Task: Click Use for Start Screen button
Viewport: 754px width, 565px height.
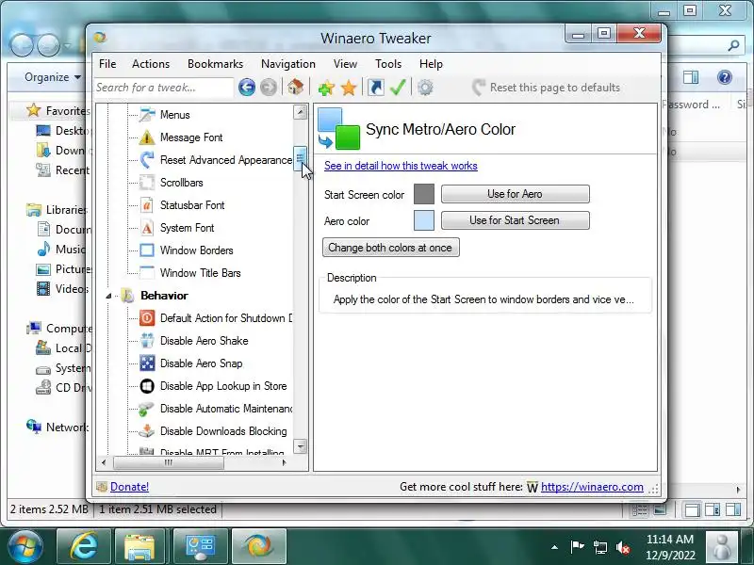Action: [x=515, y=220]
